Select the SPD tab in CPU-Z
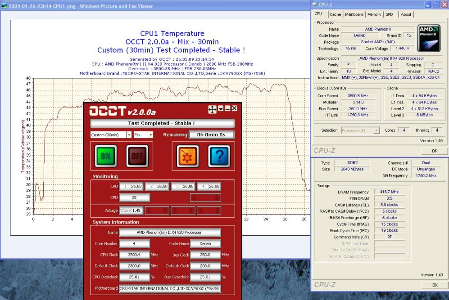The width and height of the screenshot is (449, 300). (389, 14)
